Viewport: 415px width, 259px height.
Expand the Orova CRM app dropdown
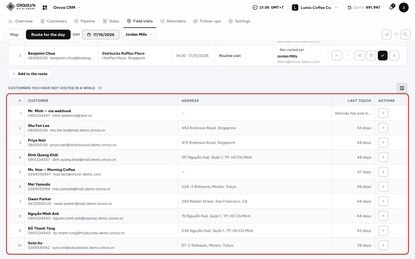(x=67, y=7)
